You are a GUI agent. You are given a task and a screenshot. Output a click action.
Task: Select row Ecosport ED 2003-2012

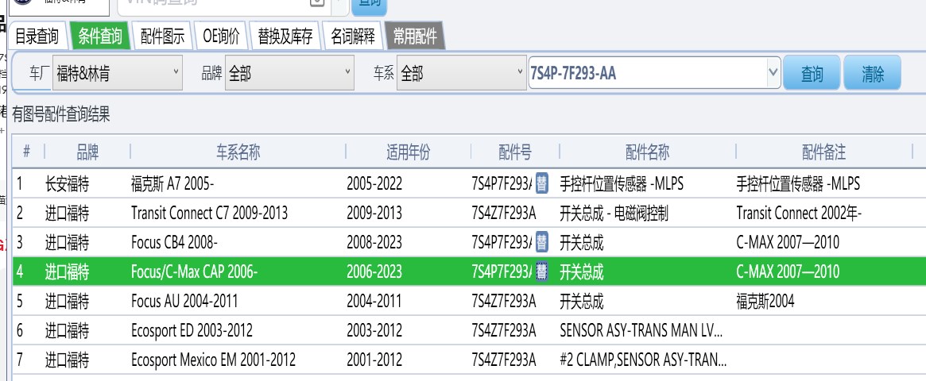[x=469, y=330]
